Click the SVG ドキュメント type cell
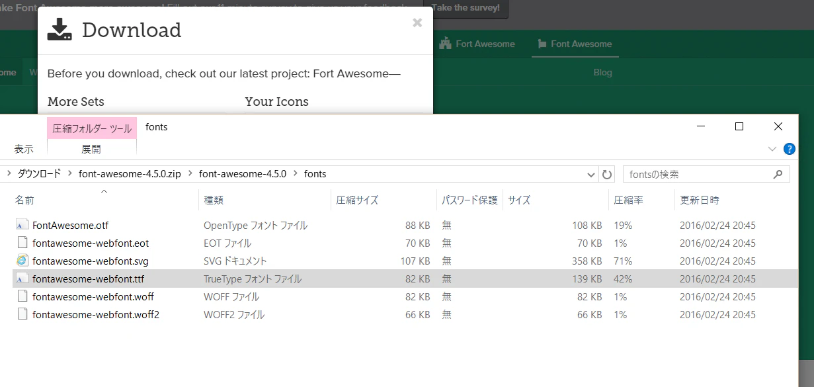This screenshot has height=387, width=814. 235,261
